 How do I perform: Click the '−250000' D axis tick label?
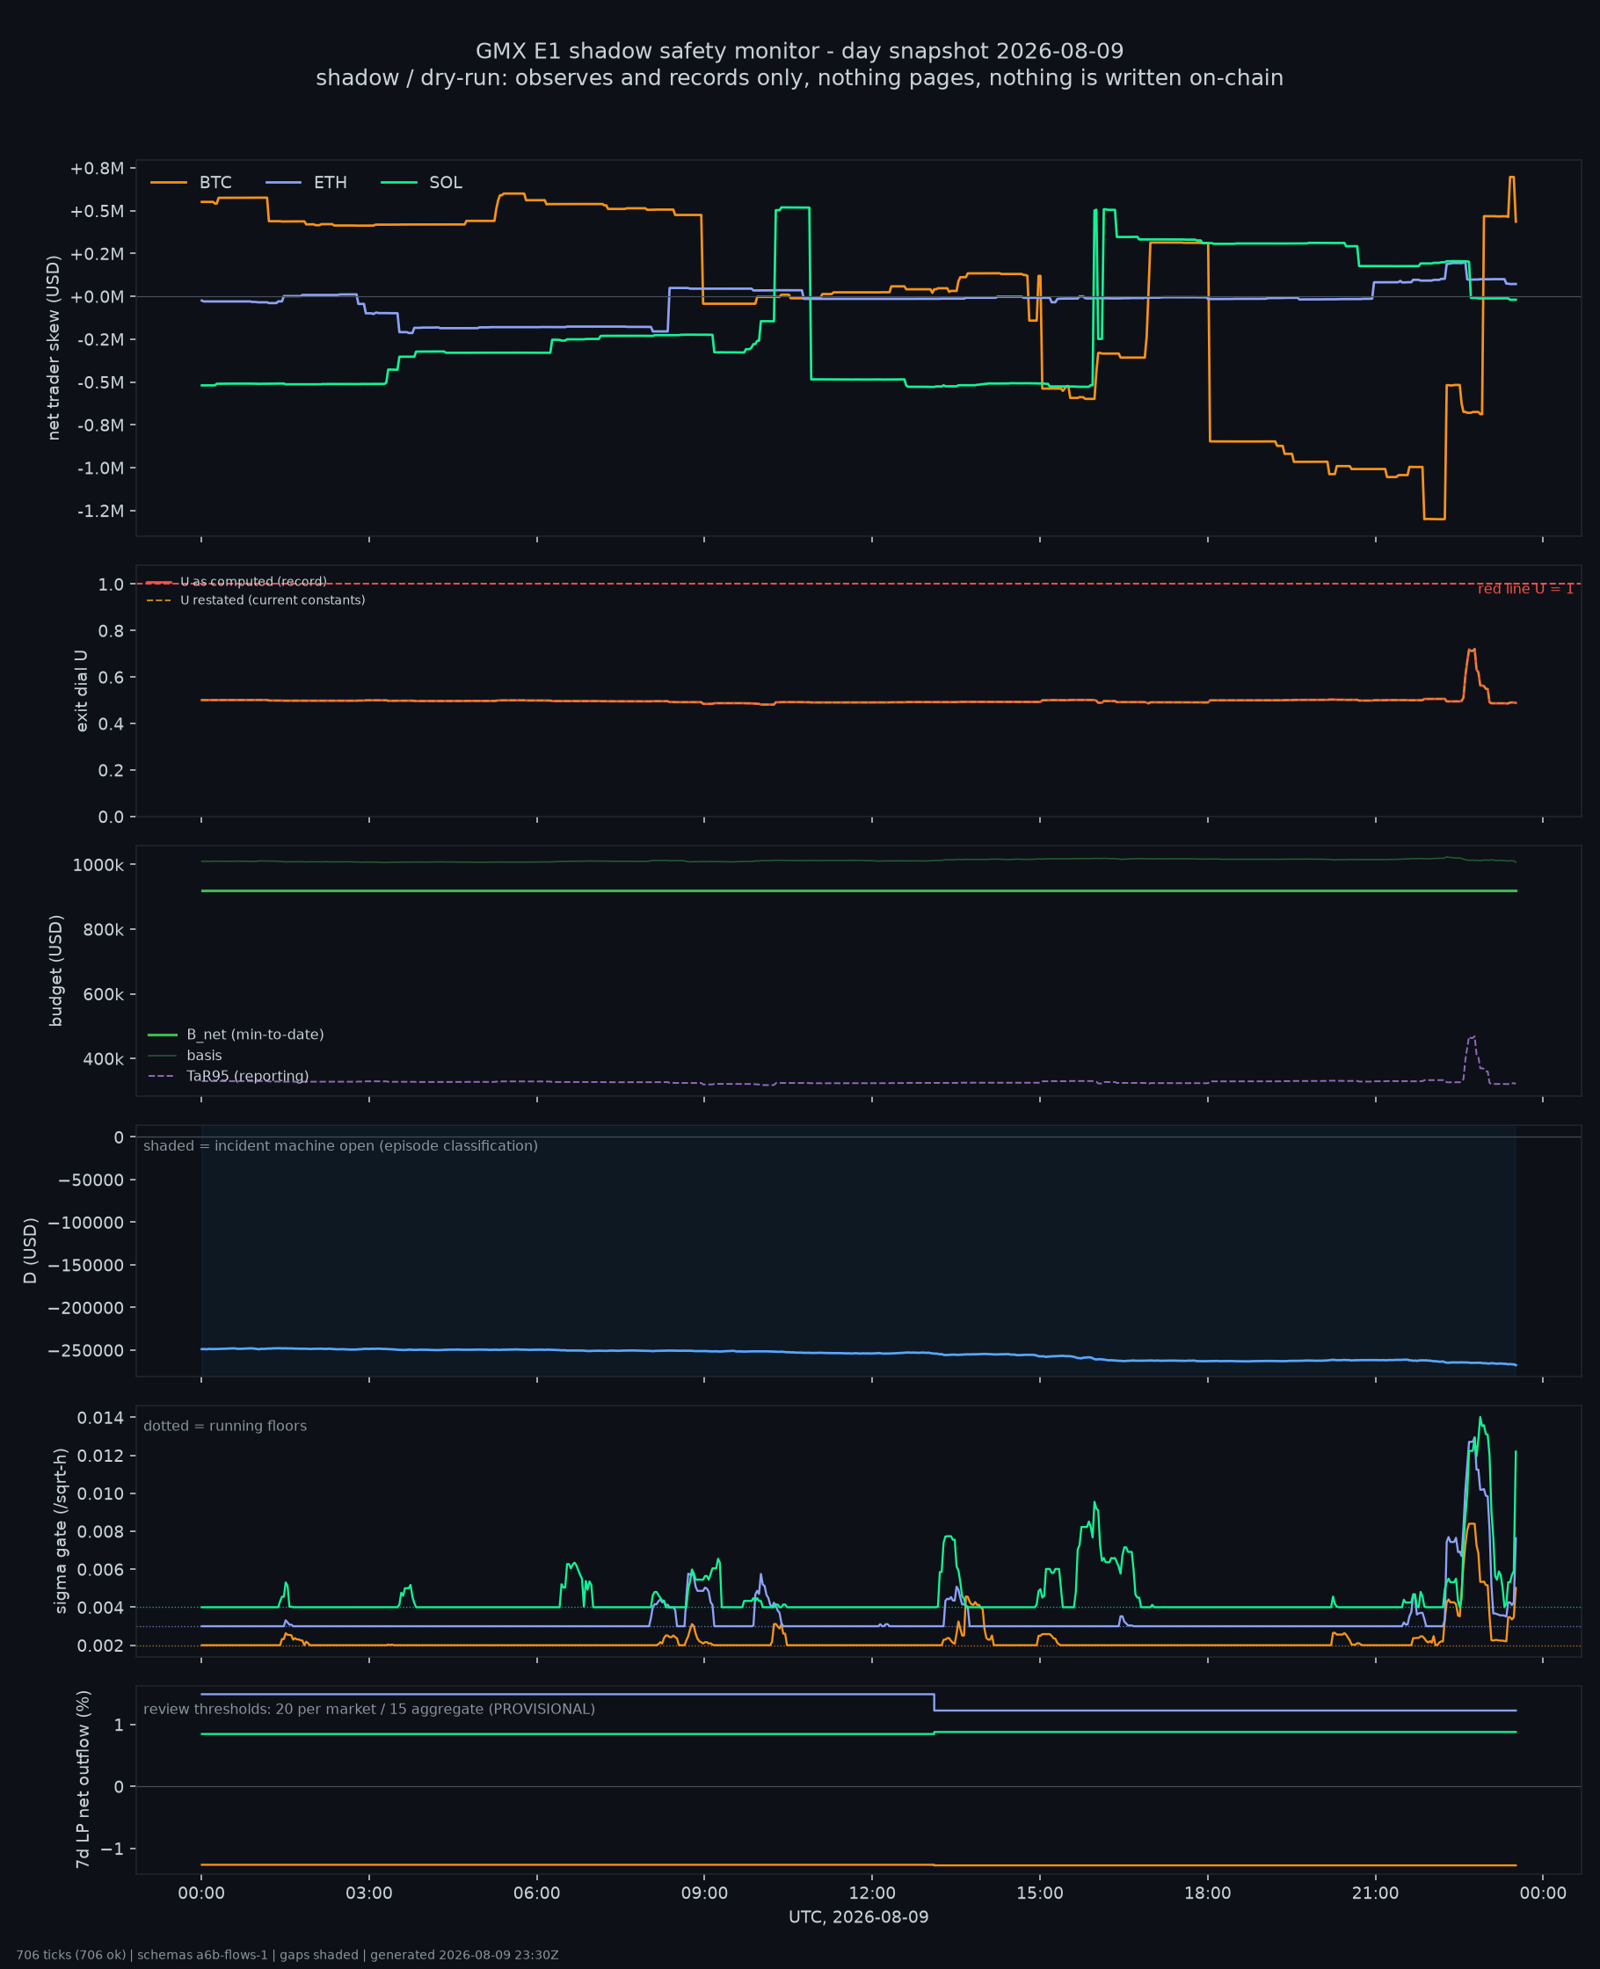click(x=86, y=1351)
